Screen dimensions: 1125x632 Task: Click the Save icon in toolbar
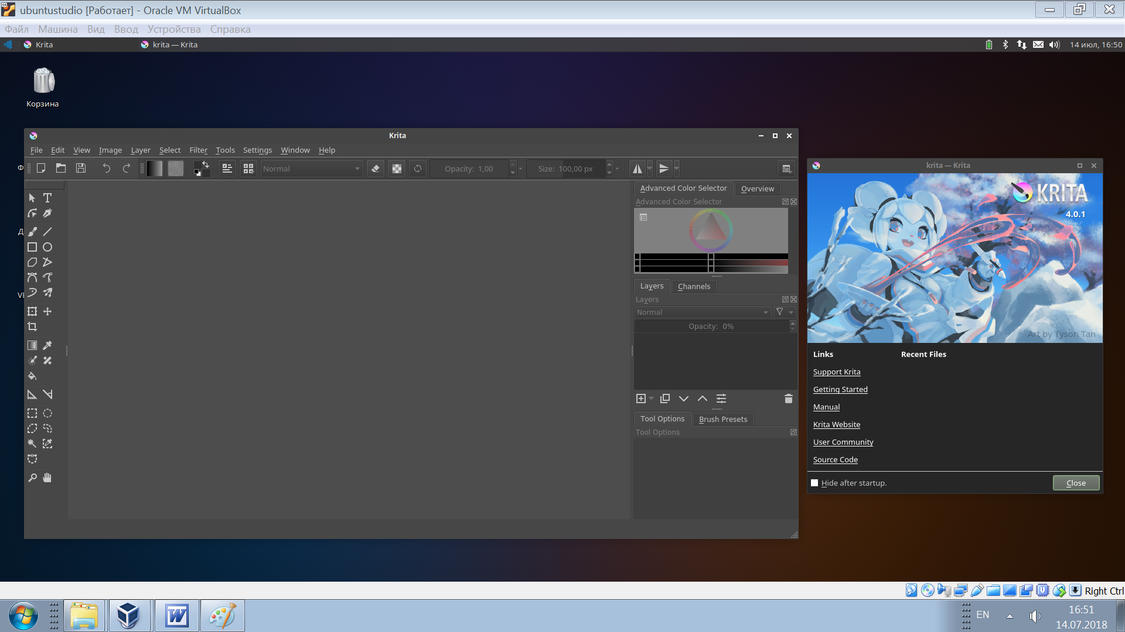click(x=81, y=169)
